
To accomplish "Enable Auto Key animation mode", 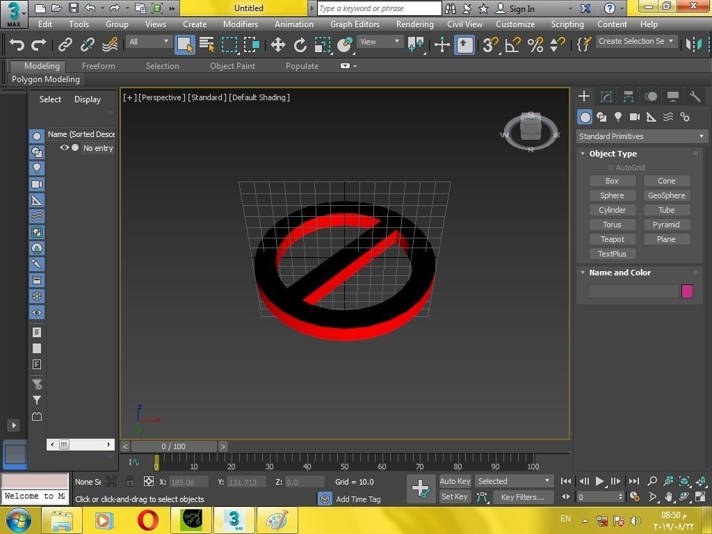I will (455, 481).
